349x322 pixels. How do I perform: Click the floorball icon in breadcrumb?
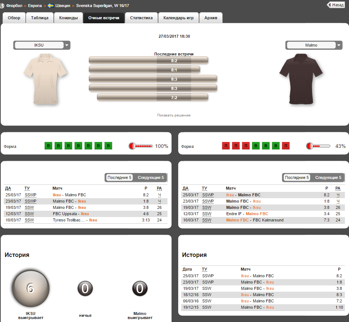pos(2,6)
